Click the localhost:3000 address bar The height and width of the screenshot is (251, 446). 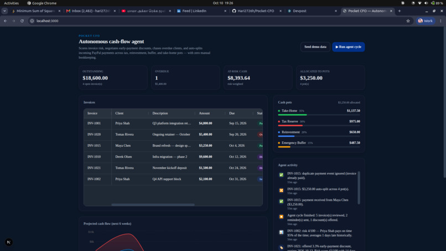pos(219,21)
